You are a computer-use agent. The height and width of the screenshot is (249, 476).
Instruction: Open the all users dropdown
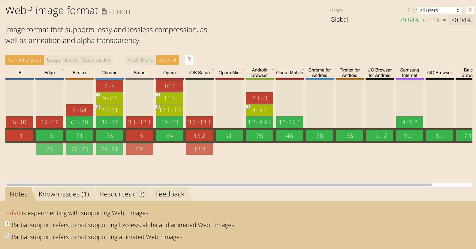[x=440, y=10]
